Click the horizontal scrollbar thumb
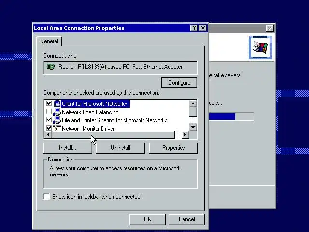 coord(113,134)
